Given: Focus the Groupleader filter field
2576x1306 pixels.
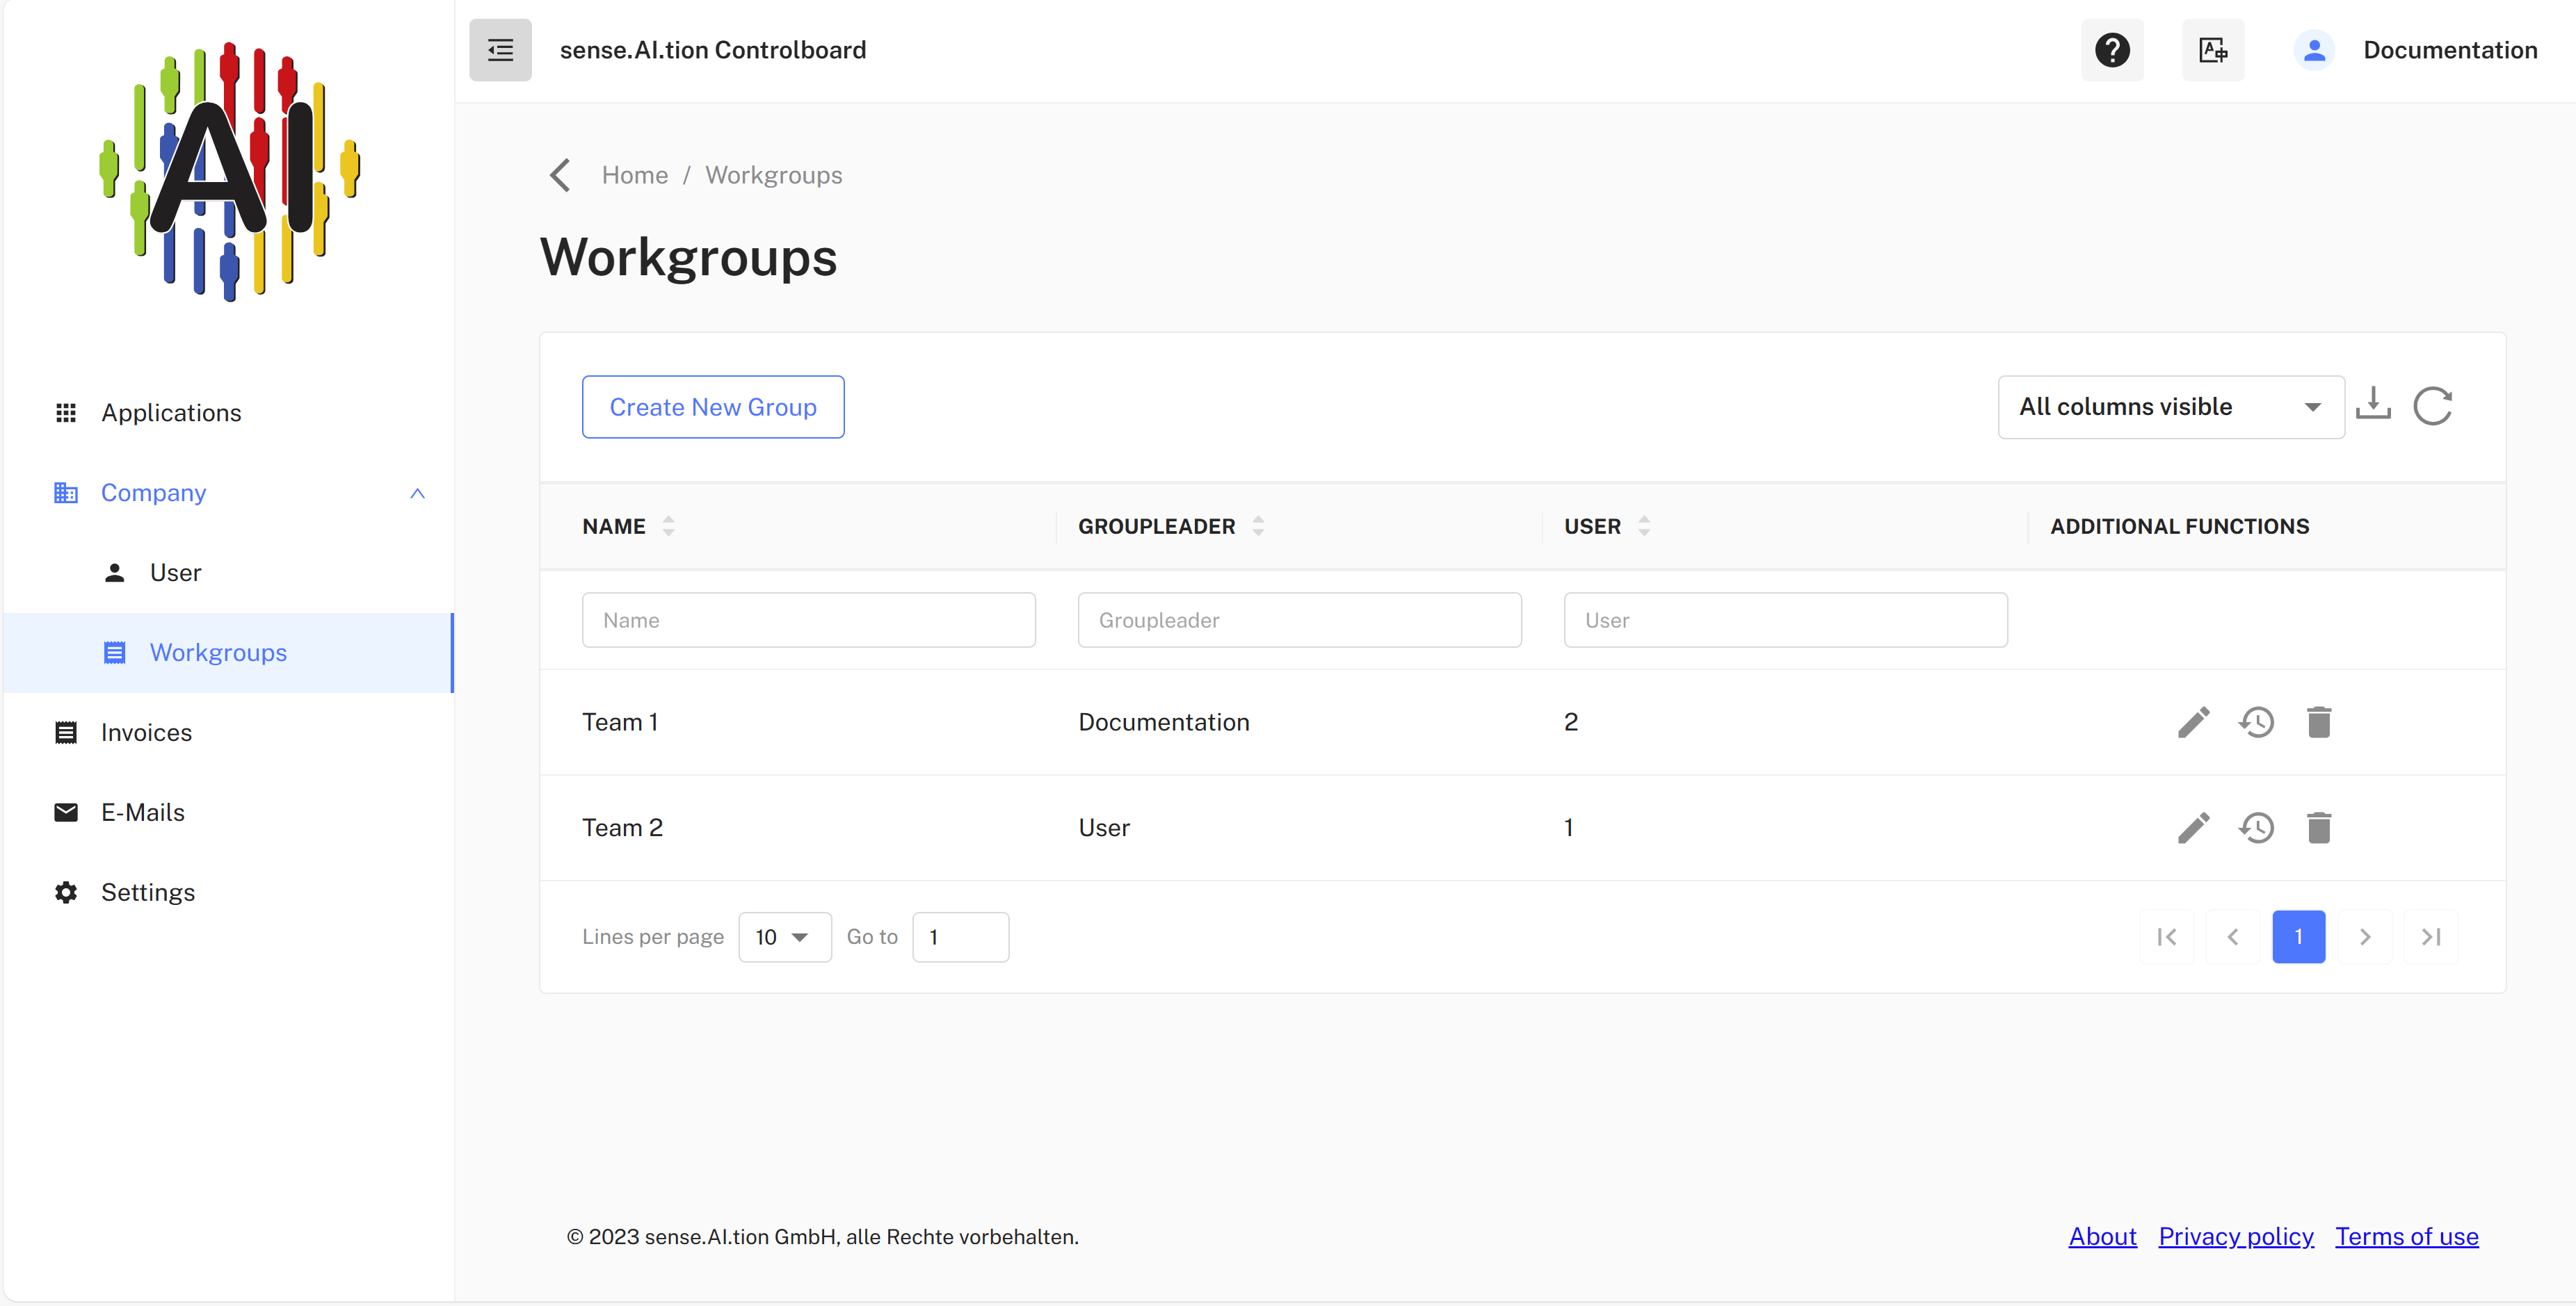Looking at the screenshot, I should [x=1300, y=621].
